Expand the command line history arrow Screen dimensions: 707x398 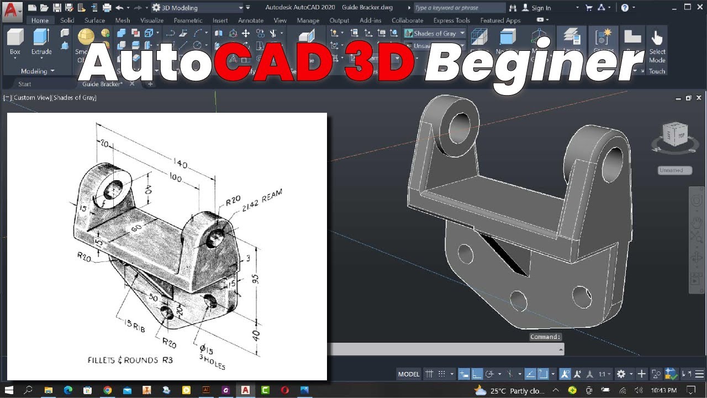[562, 349]
